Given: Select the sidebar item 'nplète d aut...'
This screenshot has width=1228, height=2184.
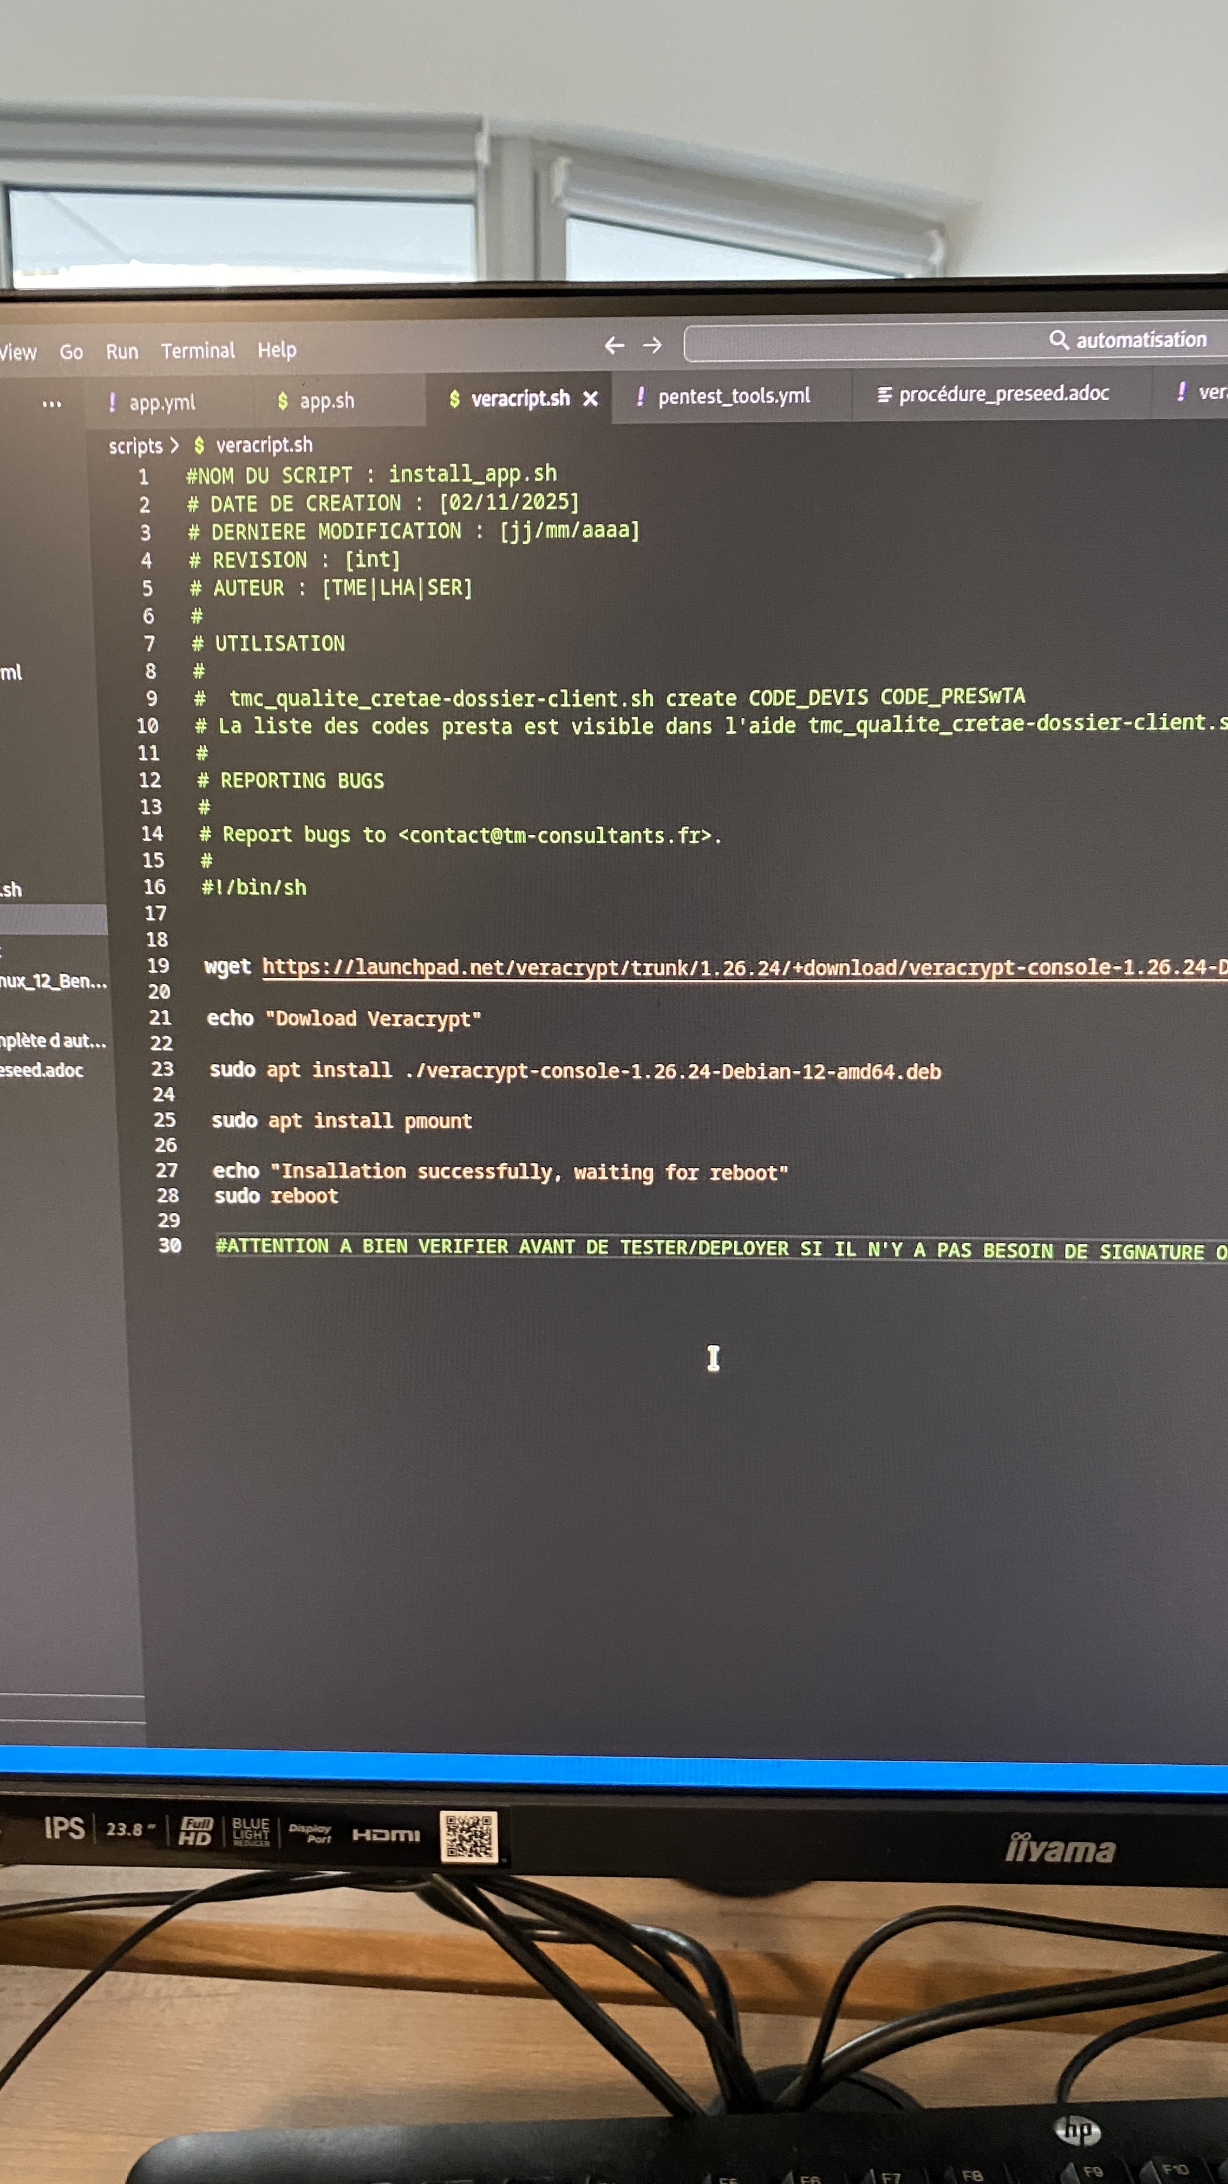Looking at the screenshot, I should pos(53,1041).
